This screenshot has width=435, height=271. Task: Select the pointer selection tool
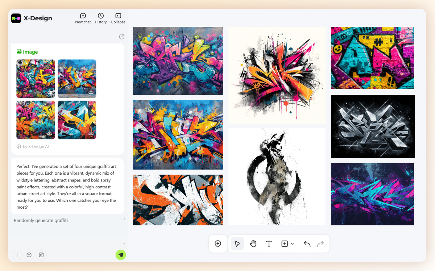click(x=237, y=244)
